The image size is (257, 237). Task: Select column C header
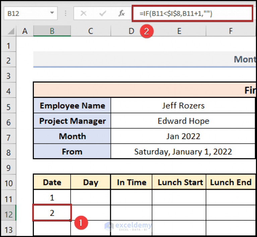91,31
